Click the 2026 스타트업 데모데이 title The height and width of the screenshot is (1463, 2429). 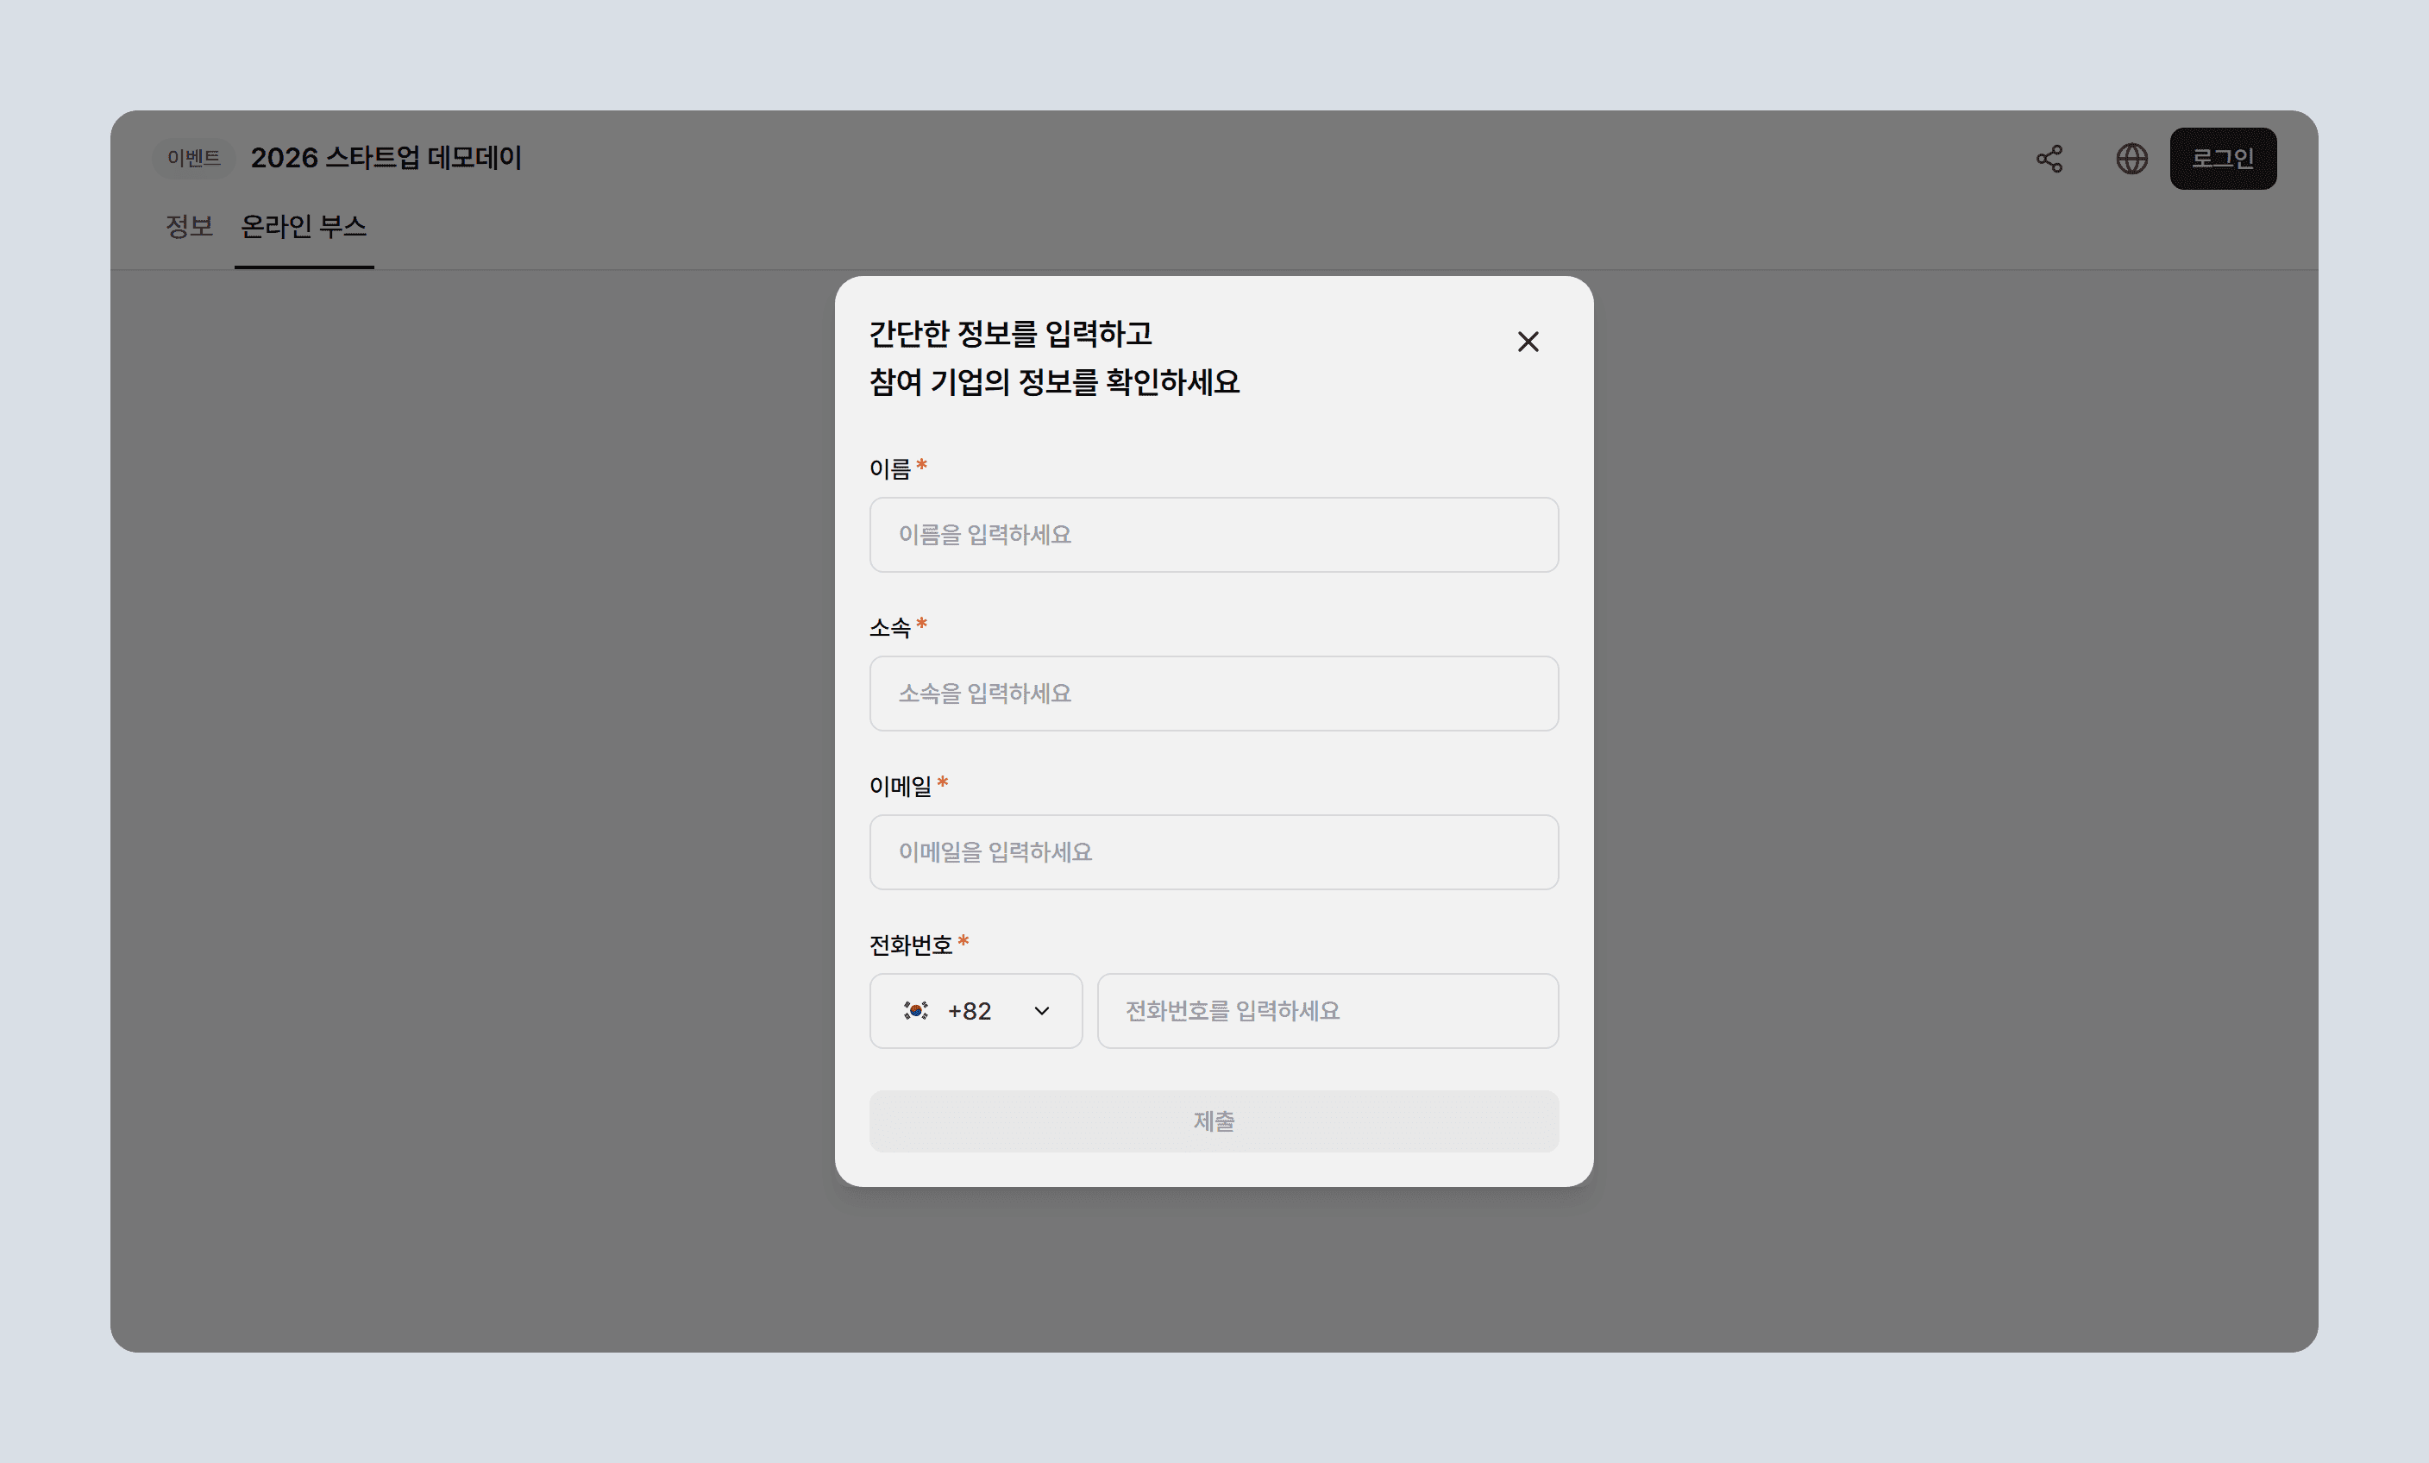point(386,158)
